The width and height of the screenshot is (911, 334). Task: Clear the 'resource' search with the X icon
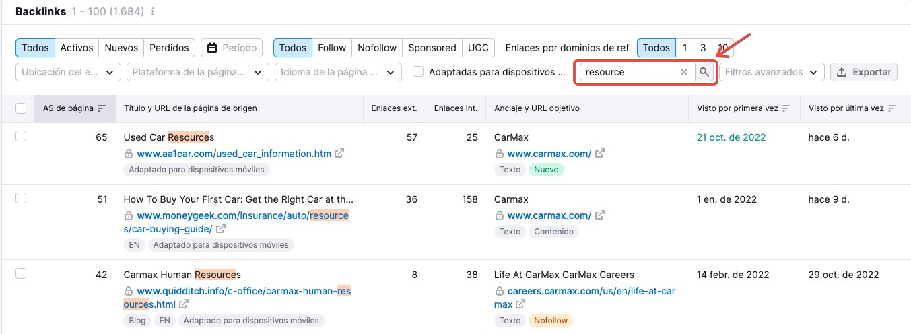pos(684,72)
